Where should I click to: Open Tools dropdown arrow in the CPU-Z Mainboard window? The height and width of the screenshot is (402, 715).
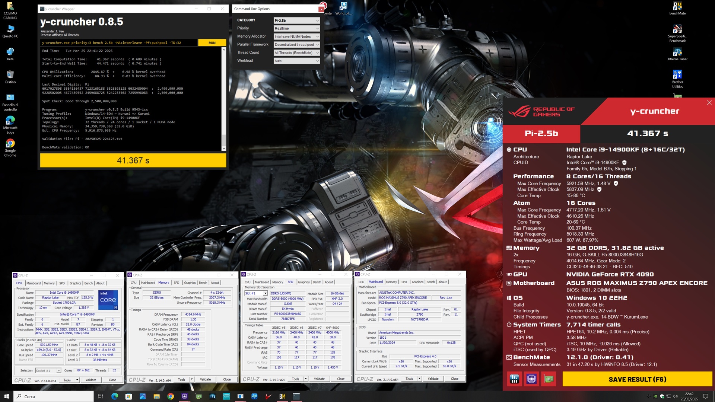pos(419,379)
